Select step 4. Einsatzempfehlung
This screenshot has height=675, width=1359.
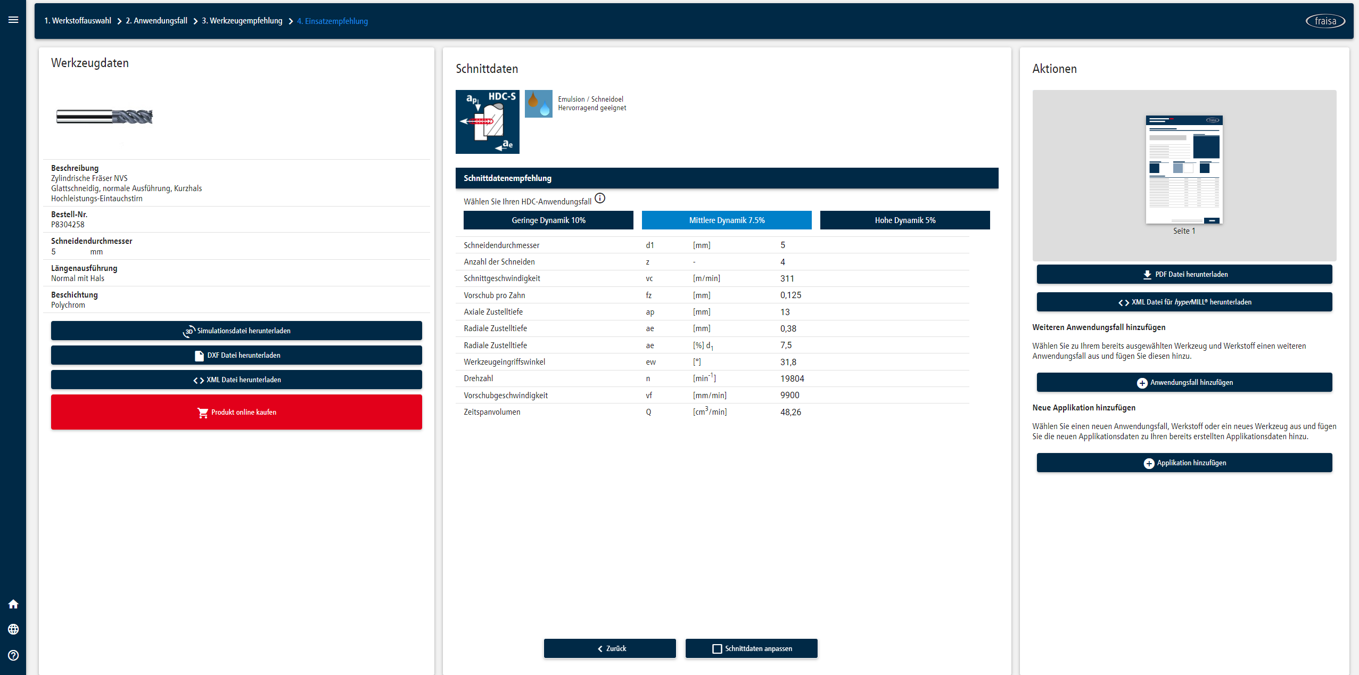pyautogui.click(x=333, y=21)
